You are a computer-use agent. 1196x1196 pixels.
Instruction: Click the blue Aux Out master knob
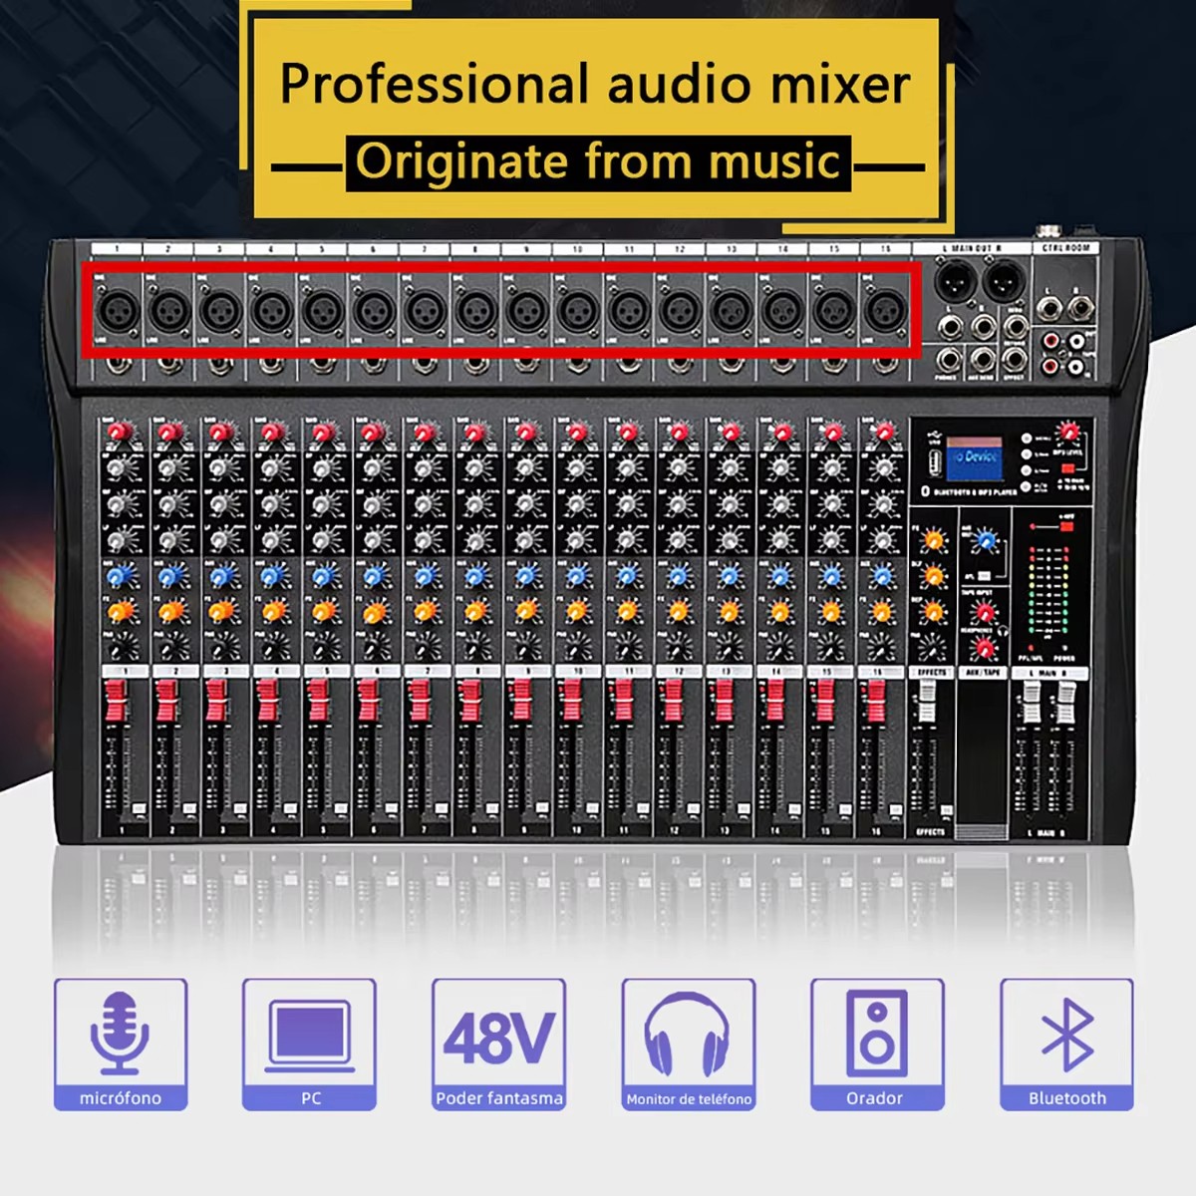[986, 541]
